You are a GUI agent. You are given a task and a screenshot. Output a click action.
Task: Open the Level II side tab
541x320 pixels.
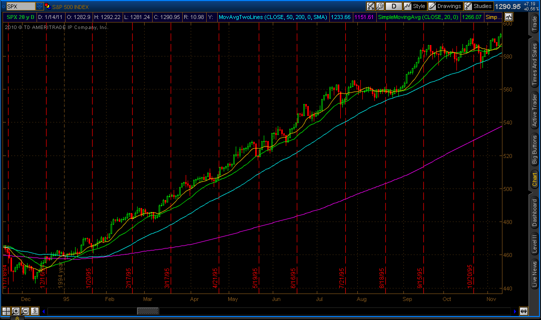point(534,244)
